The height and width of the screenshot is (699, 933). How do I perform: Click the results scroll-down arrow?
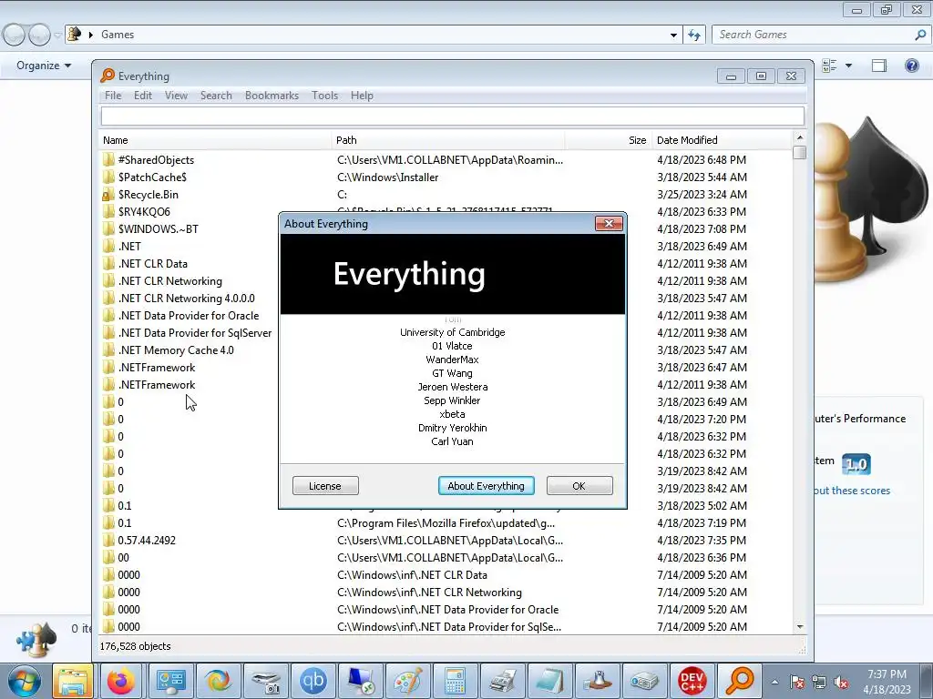[x=800, y=626]
